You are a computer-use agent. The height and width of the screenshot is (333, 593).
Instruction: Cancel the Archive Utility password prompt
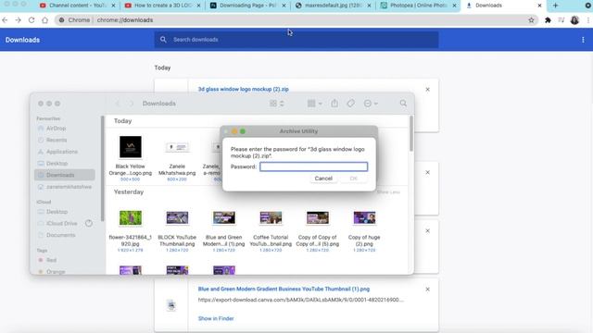323,179
